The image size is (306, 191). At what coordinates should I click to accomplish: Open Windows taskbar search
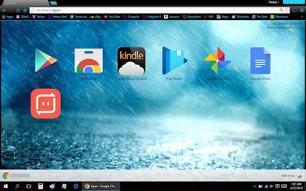17,186
